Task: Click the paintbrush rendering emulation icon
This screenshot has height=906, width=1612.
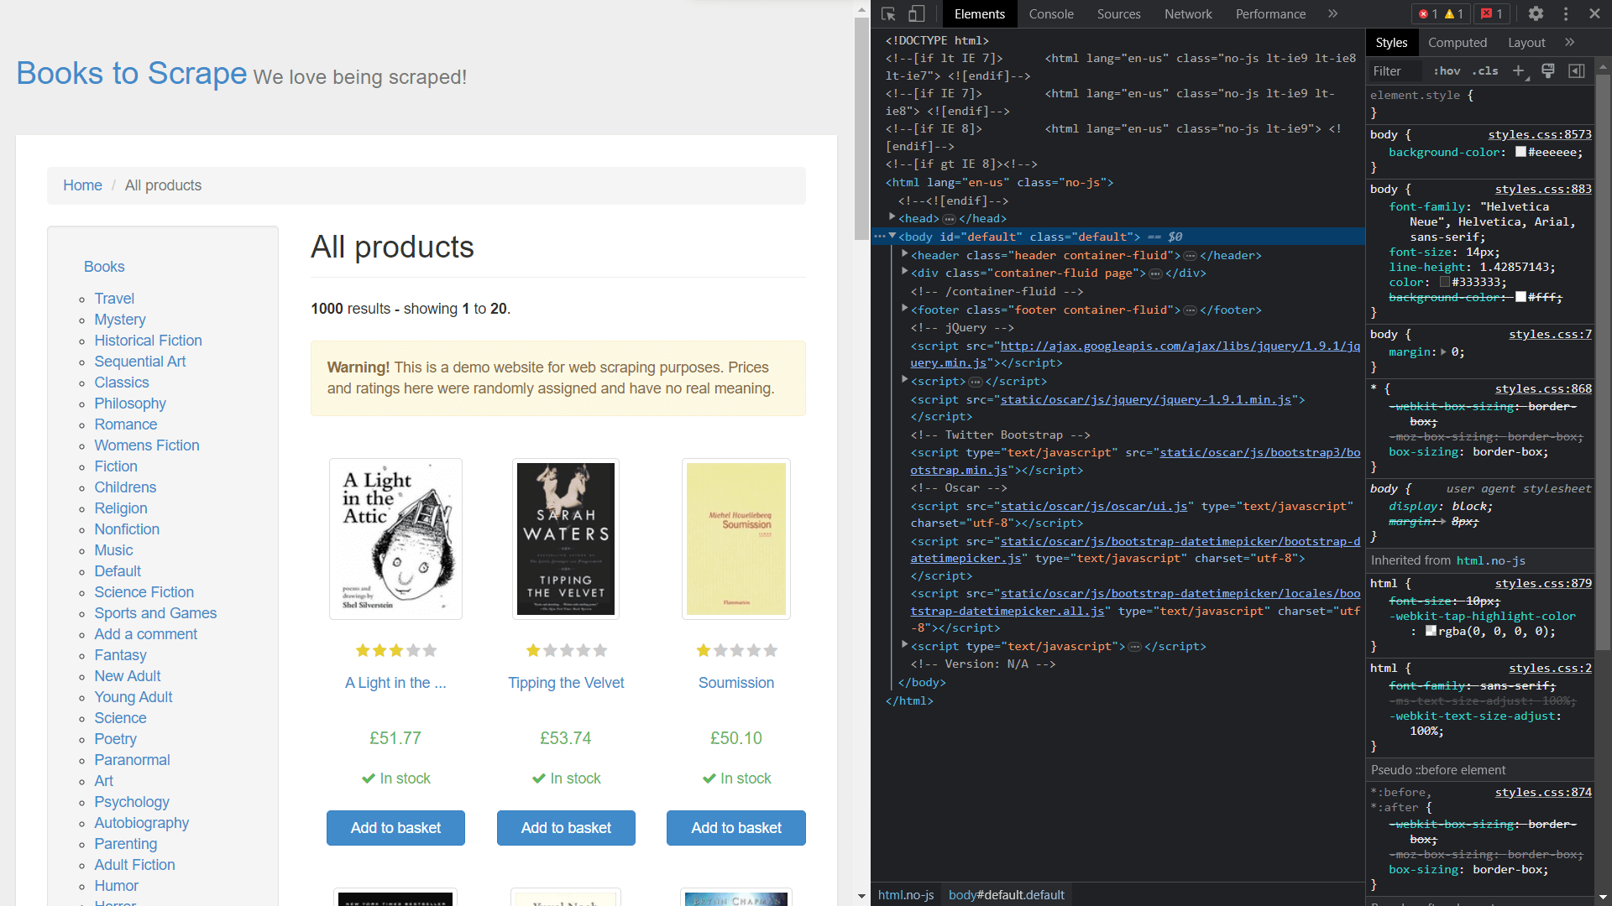Action: pos(1547,70)
